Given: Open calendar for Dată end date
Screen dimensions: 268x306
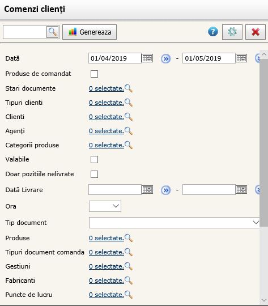Looking at the screenshot, I should click(x=241, y=58).
